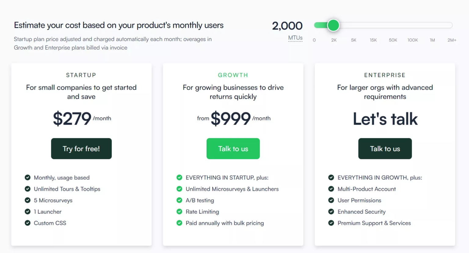Click the checkmark next to Rate Limiting
Image resolution: width=469 pixels, height=253 pixels.
pos(179,212)
